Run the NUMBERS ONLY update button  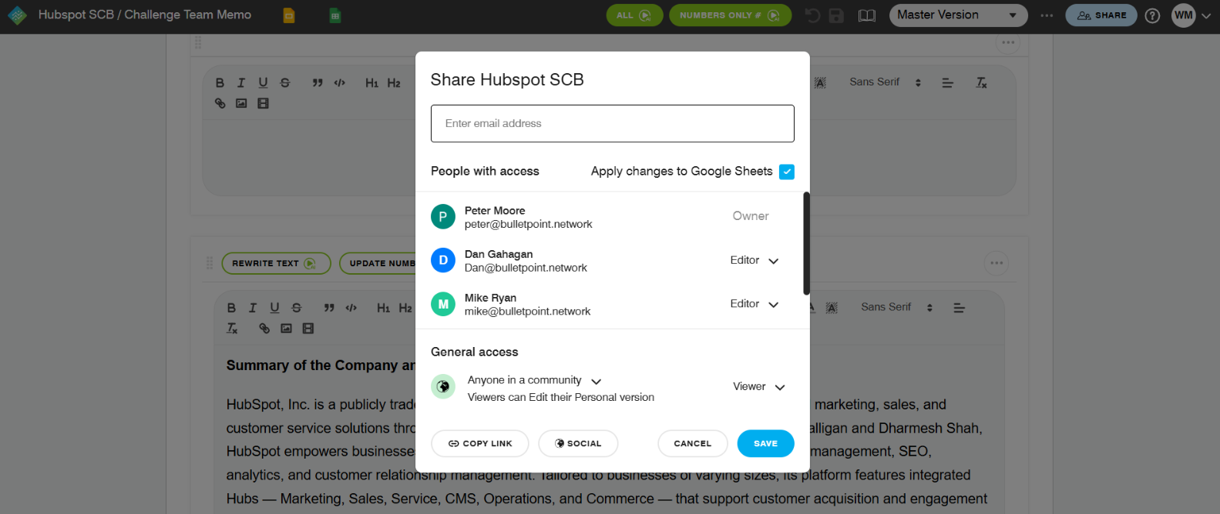(730, 15)
